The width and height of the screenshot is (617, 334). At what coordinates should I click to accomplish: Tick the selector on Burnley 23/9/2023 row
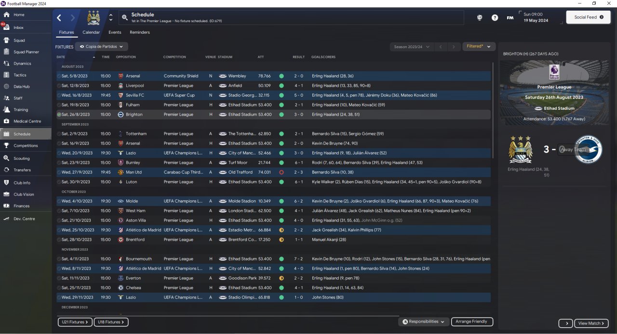coord(59,163)
